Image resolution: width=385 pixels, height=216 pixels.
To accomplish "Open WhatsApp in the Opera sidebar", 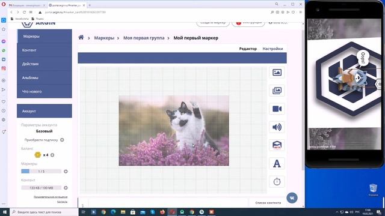I will (x=4, y=50).
